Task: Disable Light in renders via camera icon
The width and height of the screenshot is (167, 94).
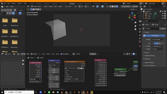Action: point(165,18)
